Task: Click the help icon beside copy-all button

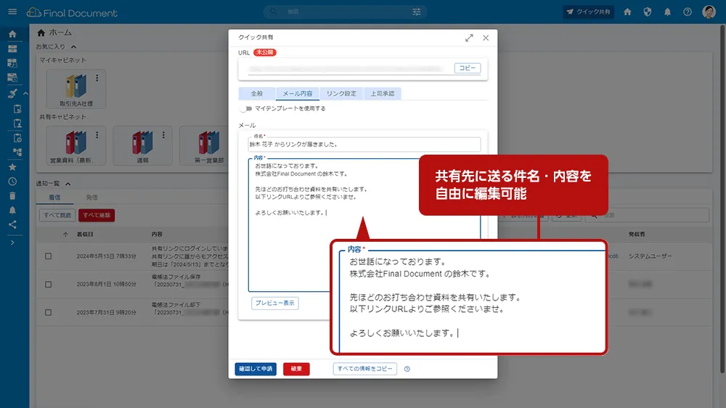Action: [x=407, y=369]
